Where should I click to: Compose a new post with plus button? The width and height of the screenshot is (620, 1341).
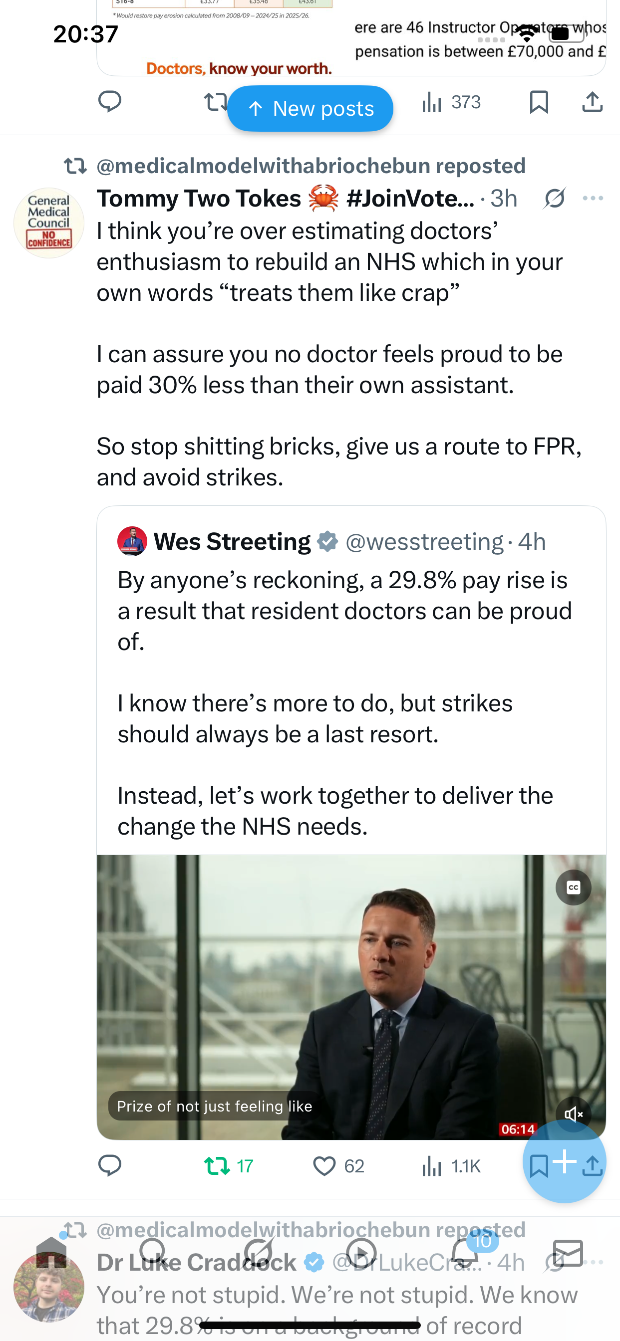pyautogui.click(x=565, y=1162)
